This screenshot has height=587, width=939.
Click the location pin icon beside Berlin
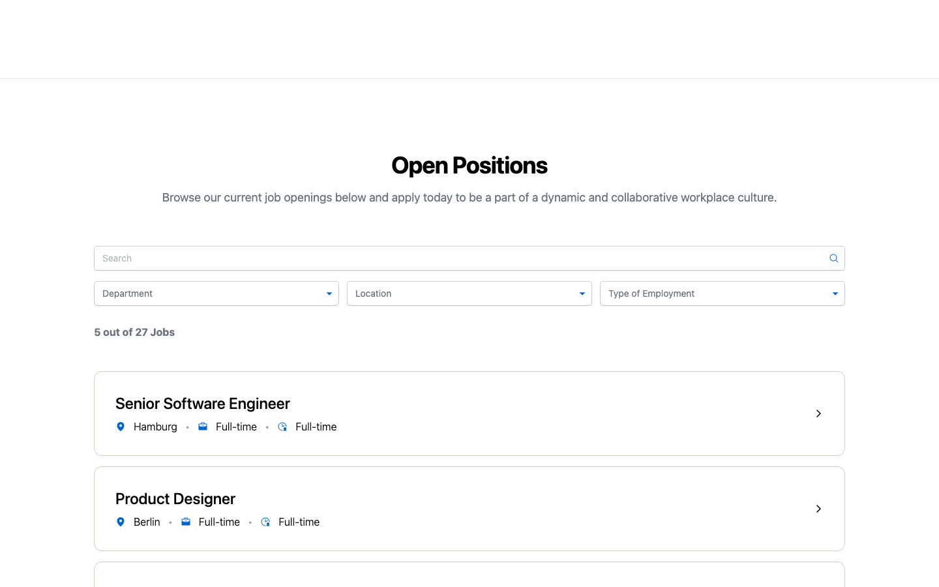[x=121, y=522]
